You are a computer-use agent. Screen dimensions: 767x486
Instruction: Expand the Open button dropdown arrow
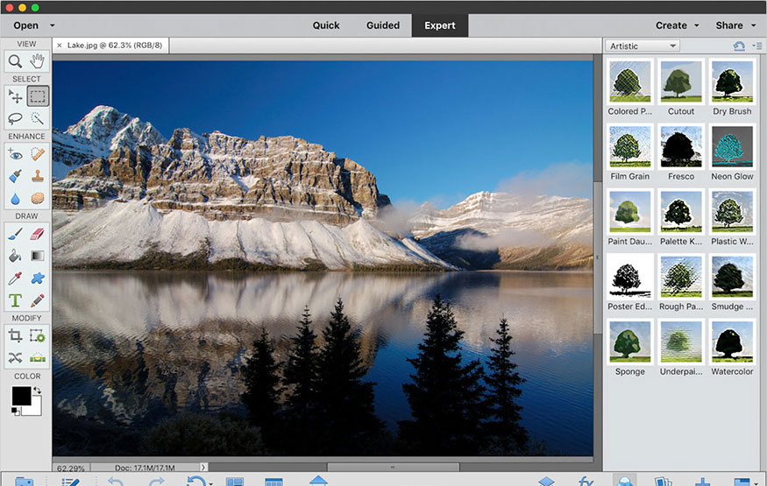click(53, 25)
